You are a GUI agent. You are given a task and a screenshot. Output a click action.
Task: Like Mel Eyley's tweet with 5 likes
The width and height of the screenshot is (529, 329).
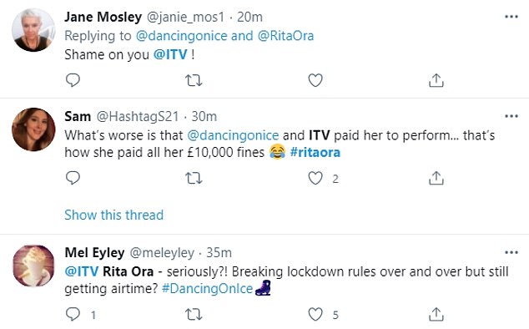(315, 315)
